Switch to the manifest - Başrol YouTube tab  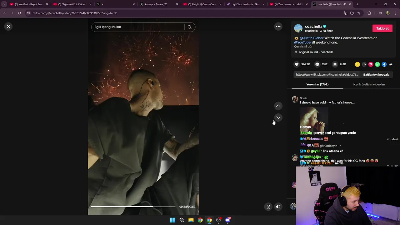pos(29,4)
